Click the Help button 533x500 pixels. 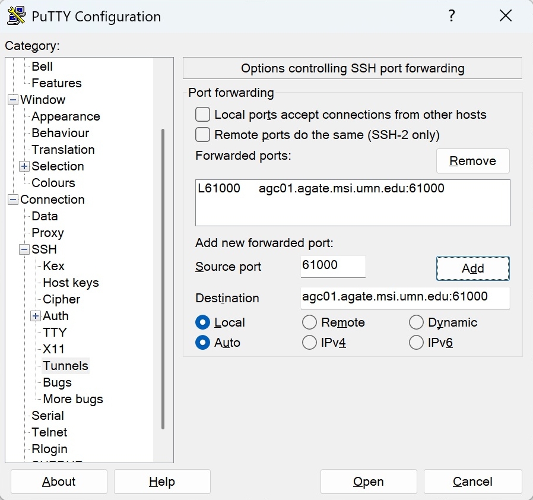pyautogui.click(x=162, y=482)
